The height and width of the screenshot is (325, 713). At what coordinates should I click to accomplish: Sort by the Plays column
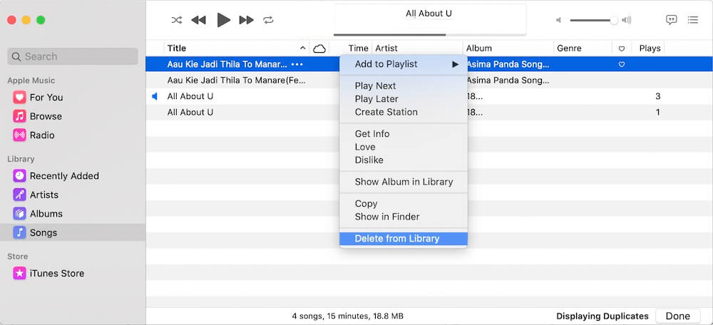click(650, 48)
